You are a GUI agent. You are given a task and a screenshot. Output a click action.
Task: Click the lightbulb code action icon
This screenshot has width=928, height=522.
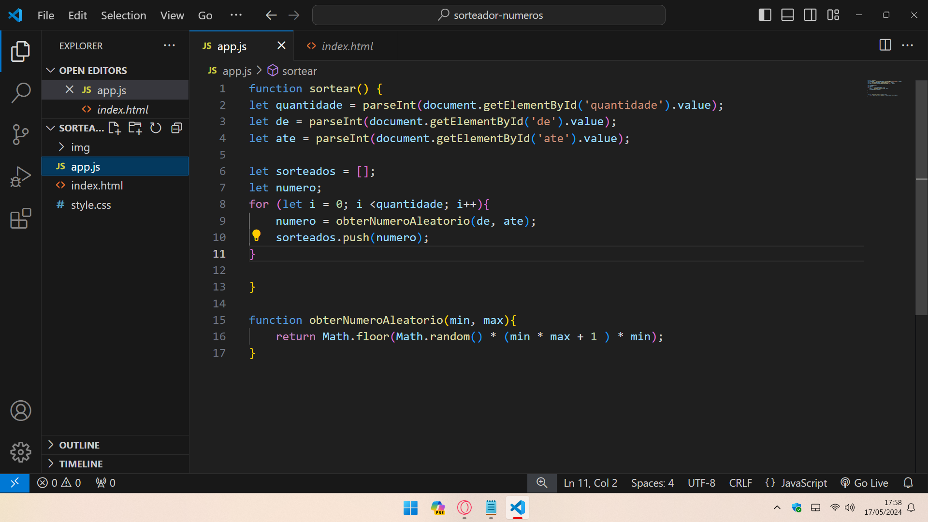pyautogui.click(x=256, y=236)
